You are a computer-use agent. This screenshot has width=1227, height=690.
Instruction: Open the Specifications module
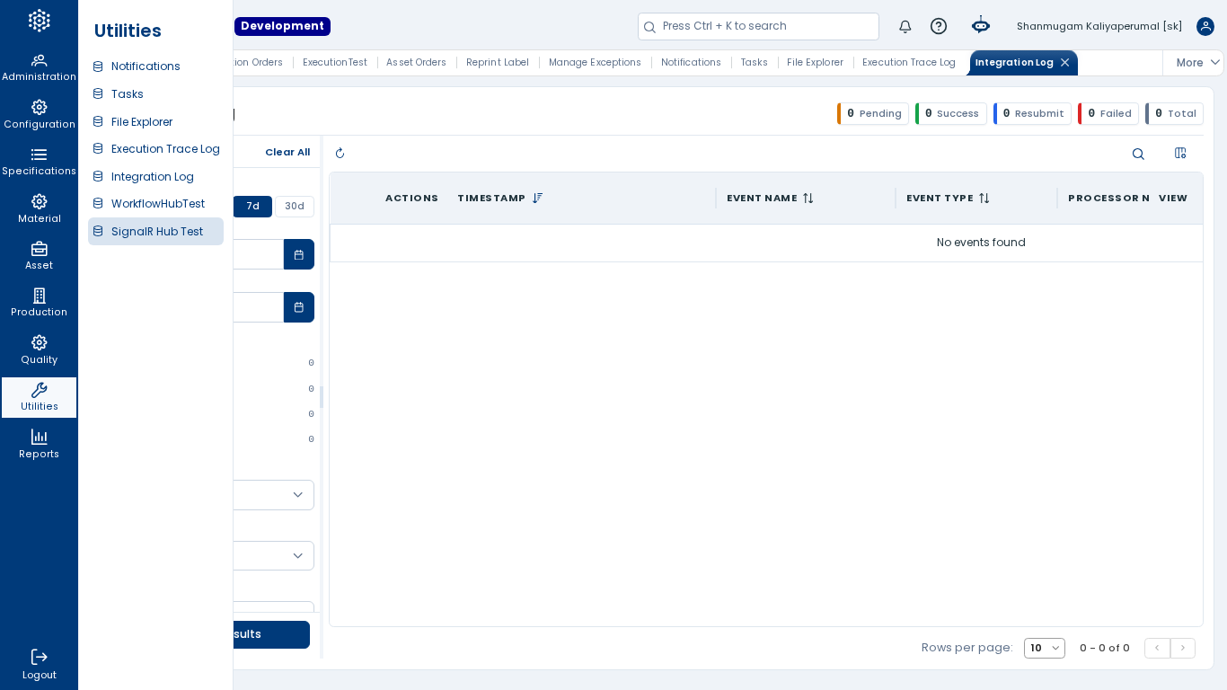coord(39,162)
